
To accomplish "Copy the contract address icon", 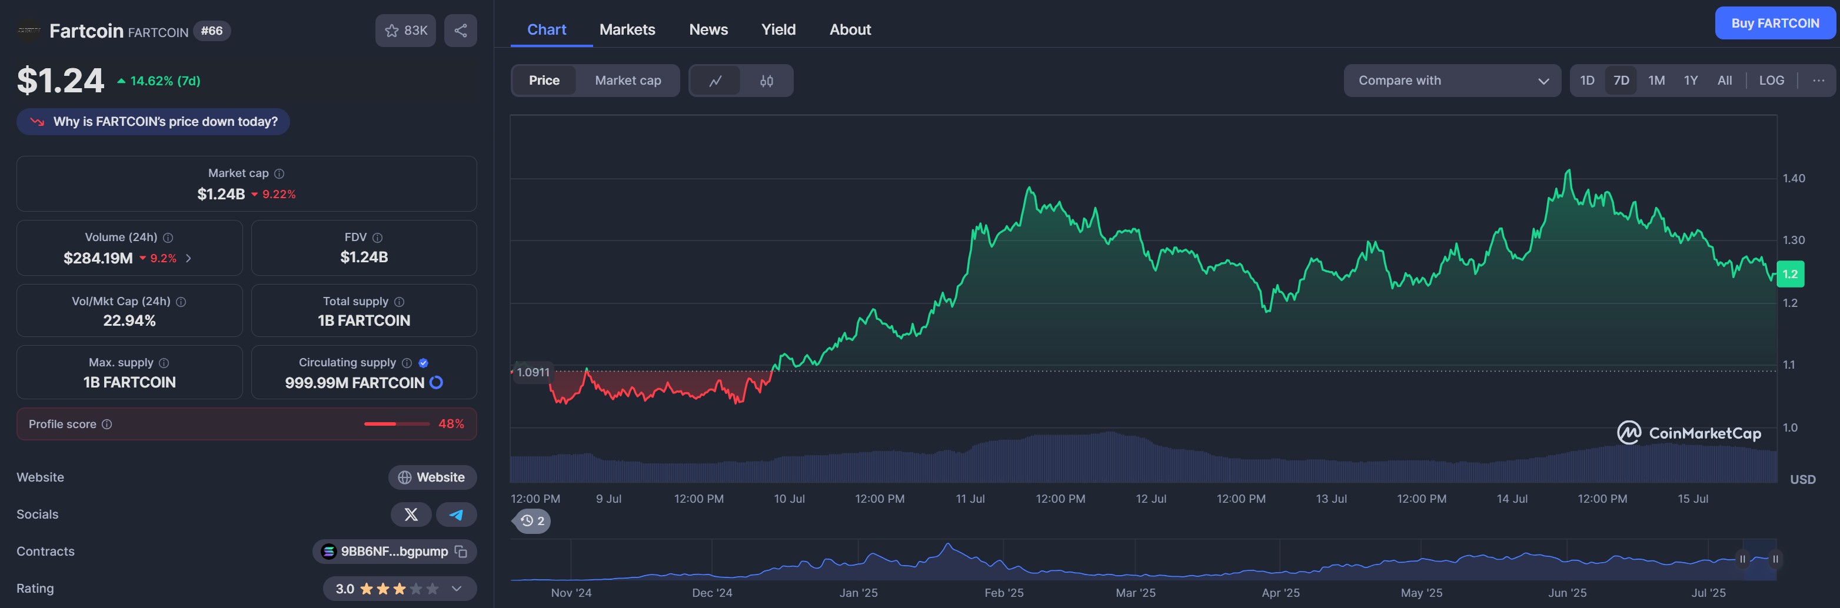I will (x=461, y=552).
